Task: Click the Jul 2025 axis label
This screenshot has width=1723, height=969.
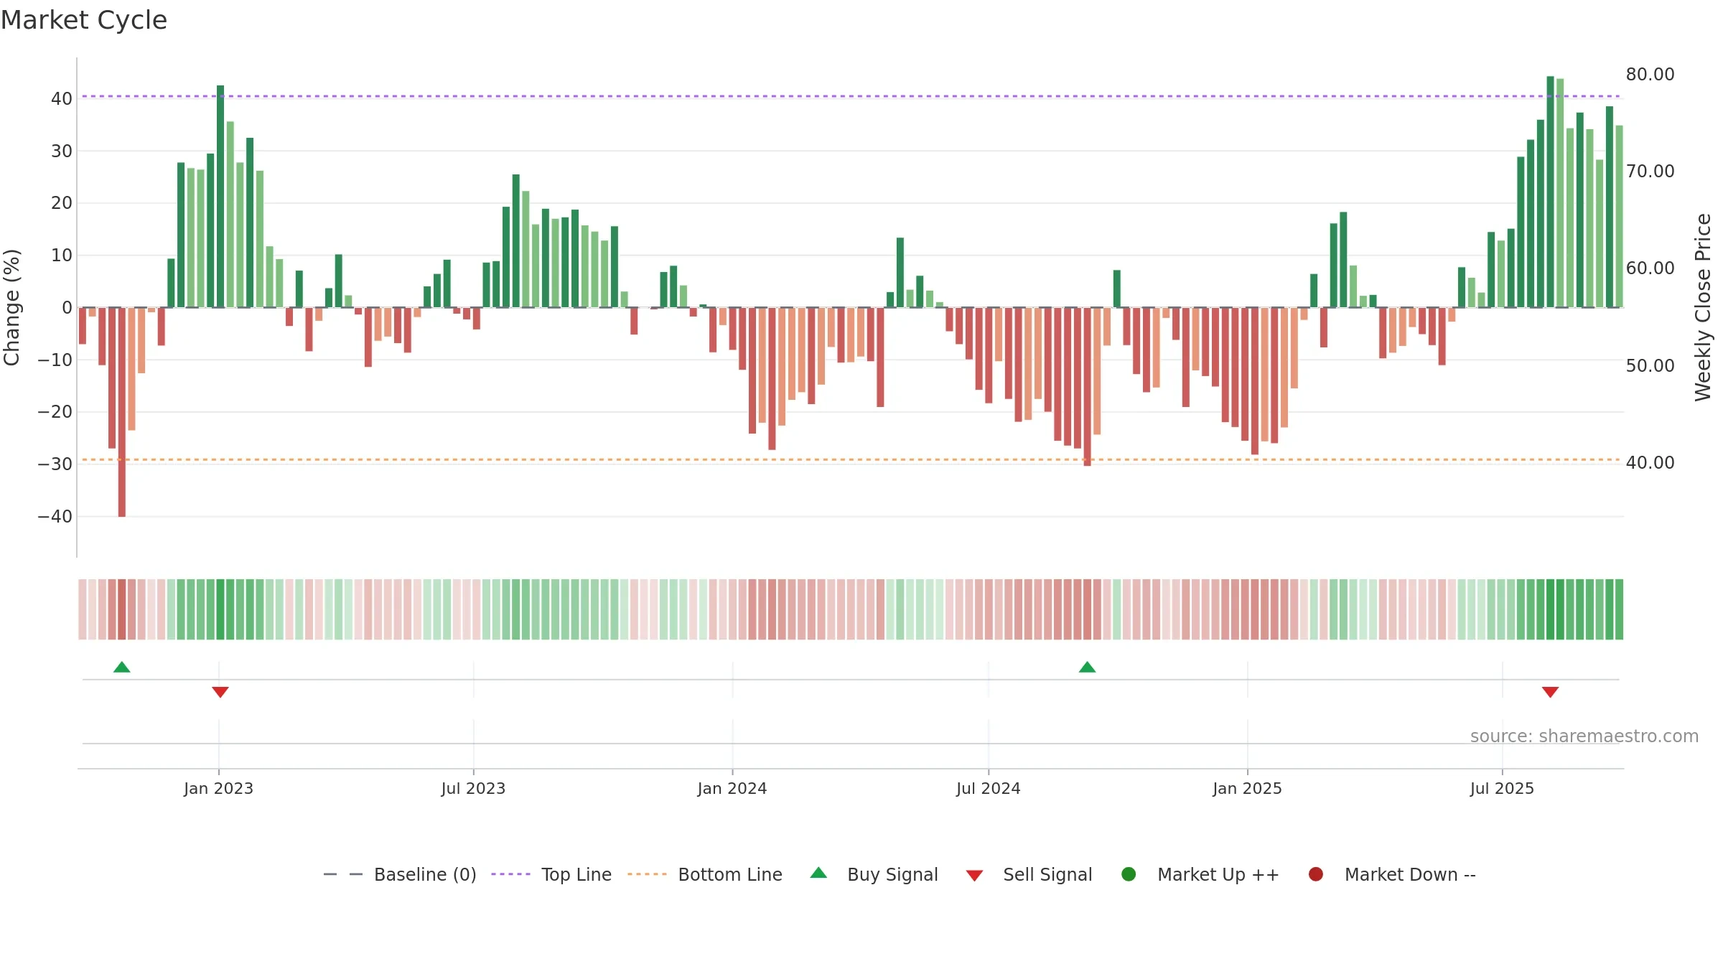Action: click(1502, 789)
